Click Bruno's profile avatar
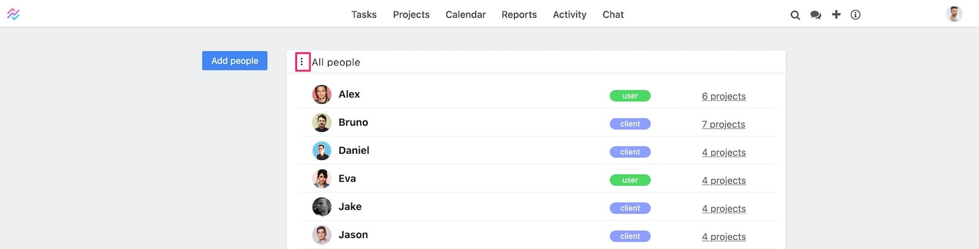 [322, 123]
